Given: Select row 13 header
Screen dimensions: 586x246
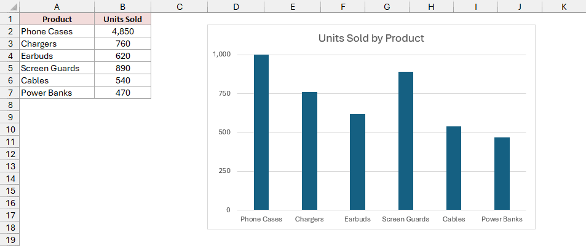Looking at the screenshot, I should pyautogui.click(x=10, y=166).
